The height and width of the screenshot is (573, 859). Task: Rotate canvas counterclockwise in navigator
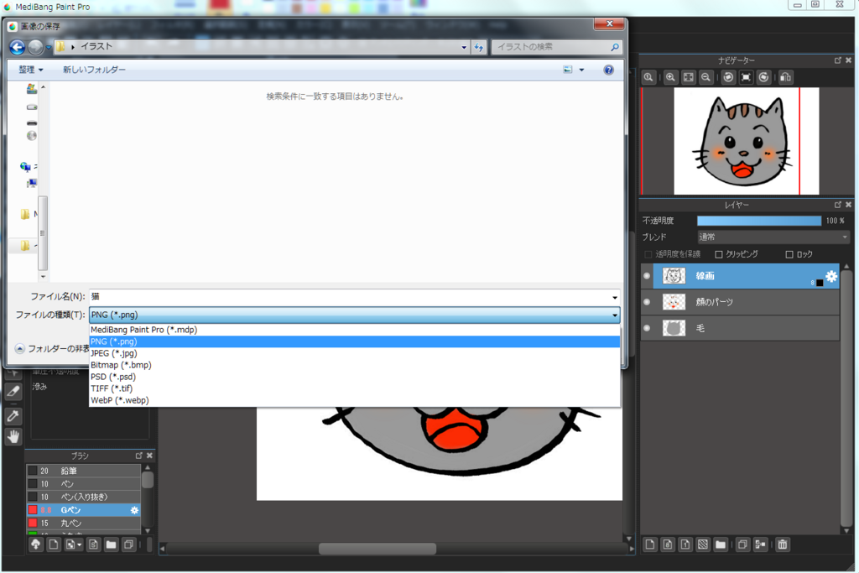click(x=728, y=77)
